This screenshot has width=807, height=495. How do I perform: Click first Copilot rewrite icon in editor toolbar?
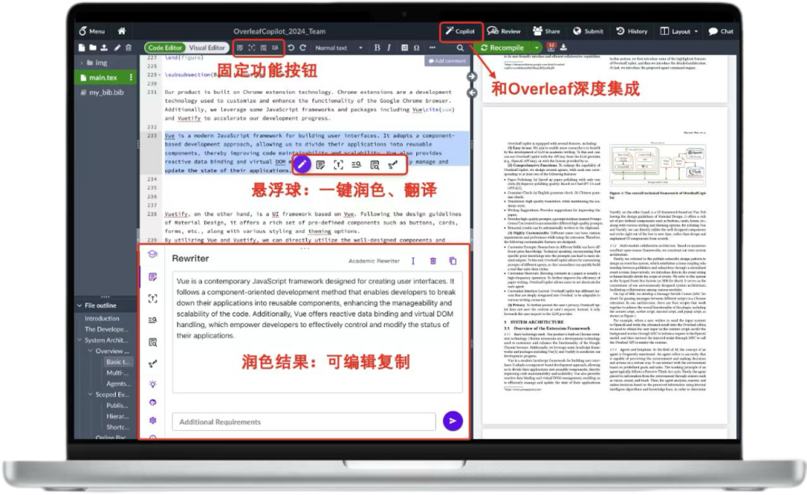tap(240, 48)
